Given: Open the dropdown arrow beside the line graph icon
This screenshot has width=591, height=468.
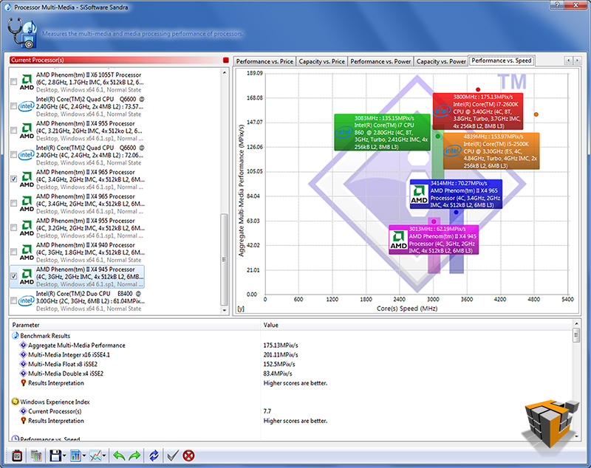Looking at the screenshot, I should tap(104, 456).
